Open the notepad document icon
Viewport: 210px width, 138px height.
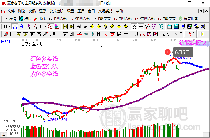[183, 26]
